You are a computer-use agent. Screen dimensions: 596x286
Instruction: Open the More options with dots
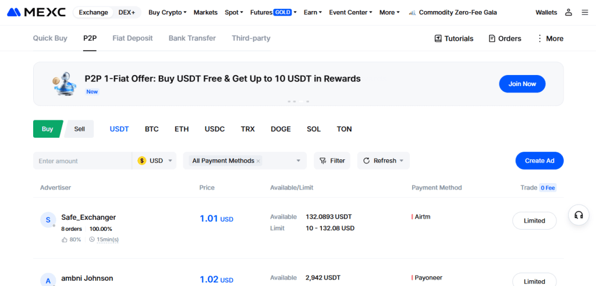click(549, 38)
